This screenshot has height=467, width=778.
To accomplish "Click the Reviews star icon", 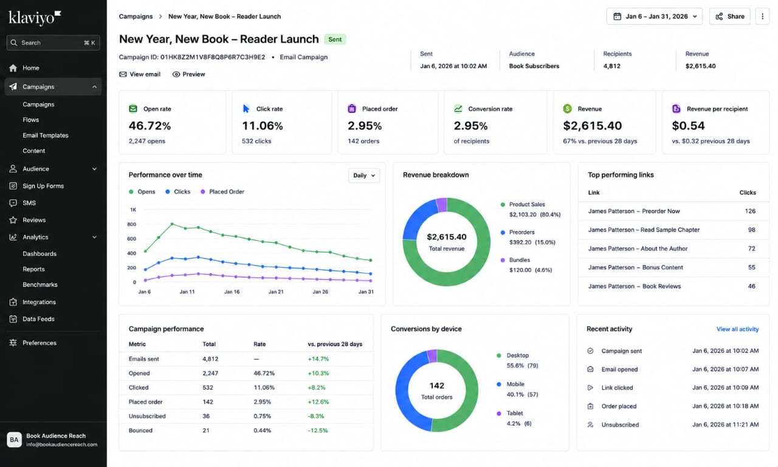I will (13, 220).
